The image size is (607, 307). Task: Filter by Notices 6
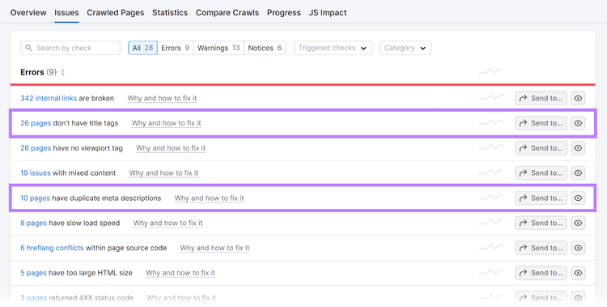pos(265,48)
